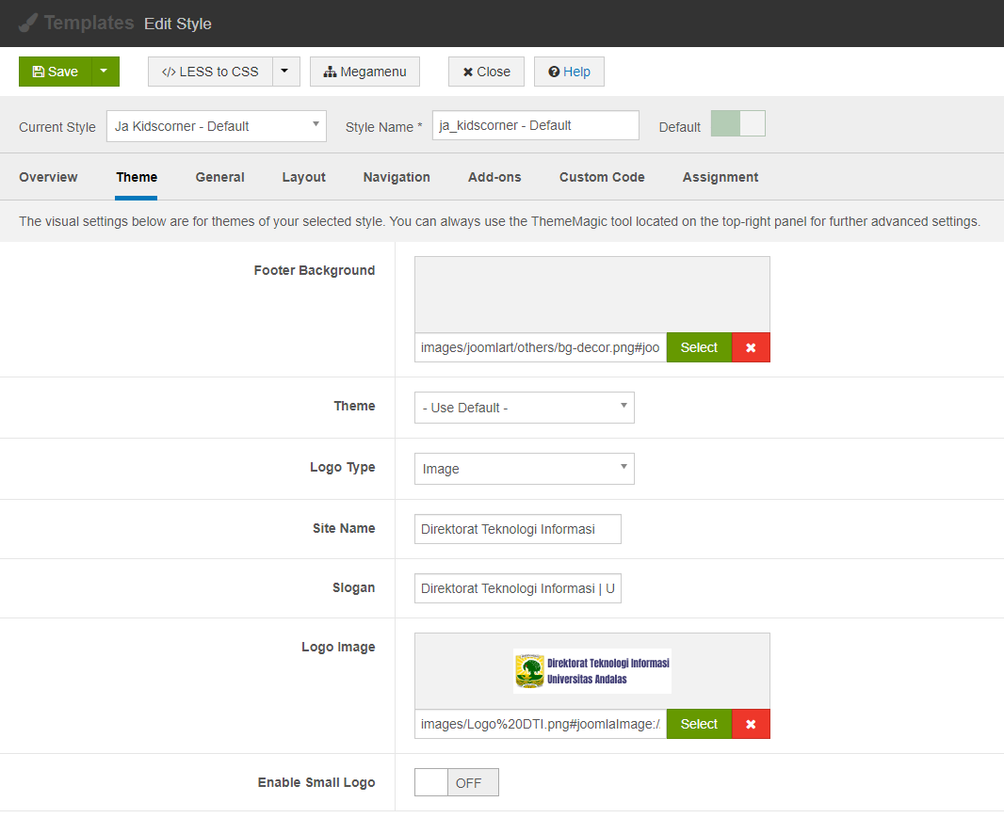Click the Site Name input field
The image size is (1004, 834).
coord(517,529)
